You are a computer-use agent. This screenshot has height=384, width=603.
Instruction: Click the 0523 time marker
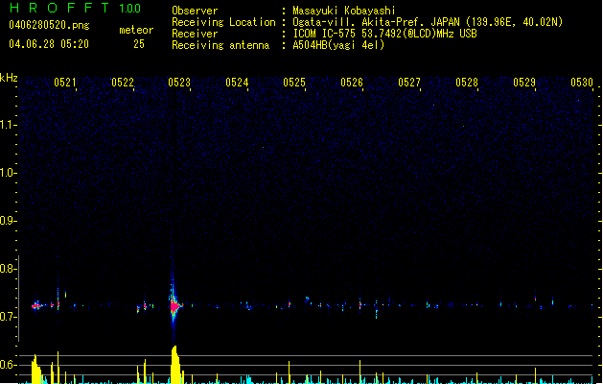pyautogui.click(x=179, y=83)
